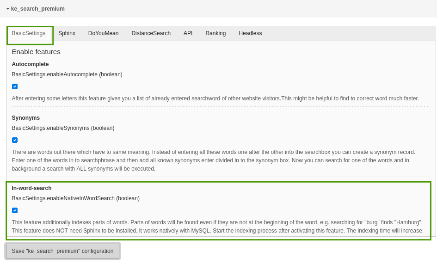437x264 pixels.
Task: Click the BasicSettings.enableNativeInWordSearch label text
Action: click(x=75, y=198)
